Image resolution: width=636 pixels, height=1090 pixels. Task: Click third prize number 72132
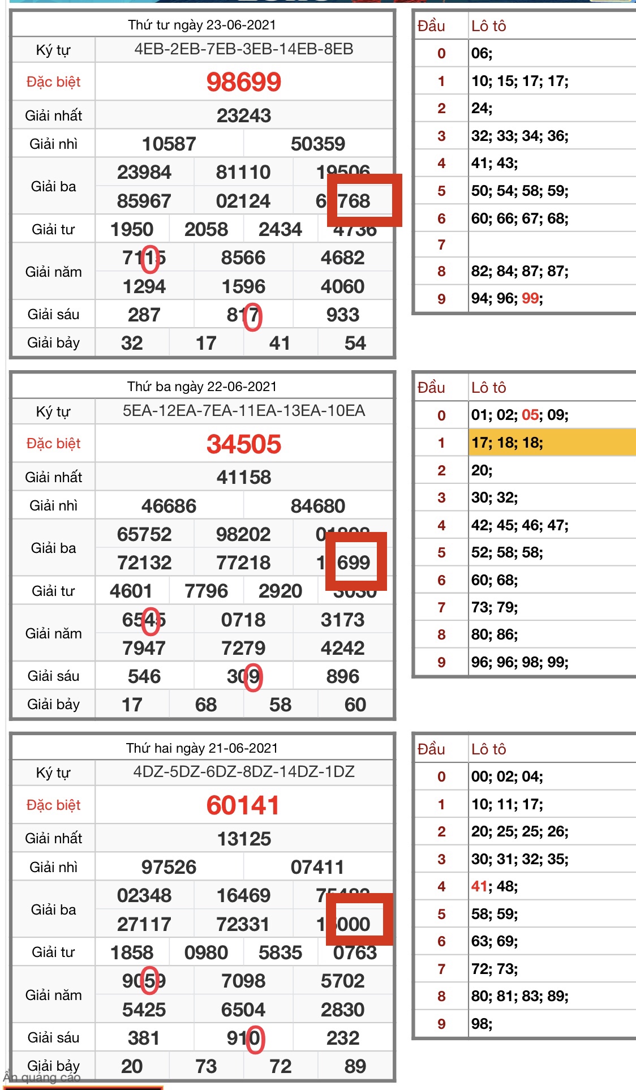pyautogui.click(x=144, y=563)
